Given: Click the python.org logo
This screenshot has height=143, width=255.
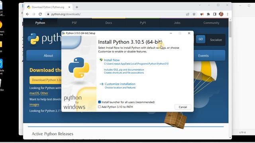Looking at the screenshot, I should coord(44,39).
